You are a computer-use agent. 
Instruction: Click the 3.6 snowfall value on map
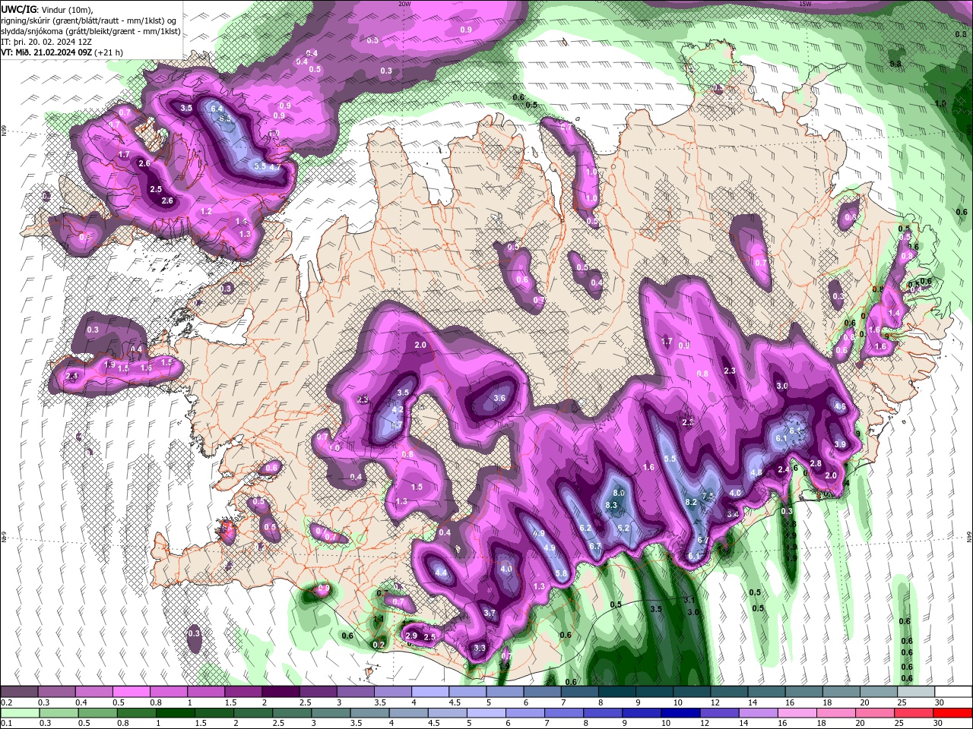499,398
